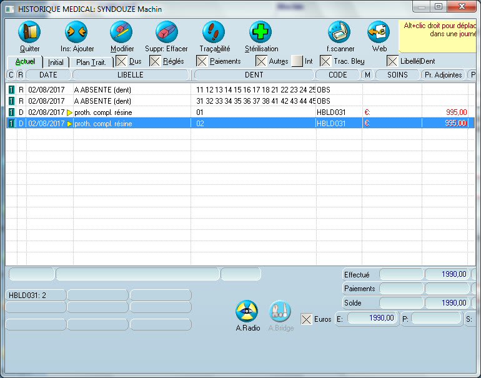The height and width of the screenshot is (378, 481).
Task: Click the Ins: Ajouter icon
Action: pyautogui.click(x=76, y=32)
